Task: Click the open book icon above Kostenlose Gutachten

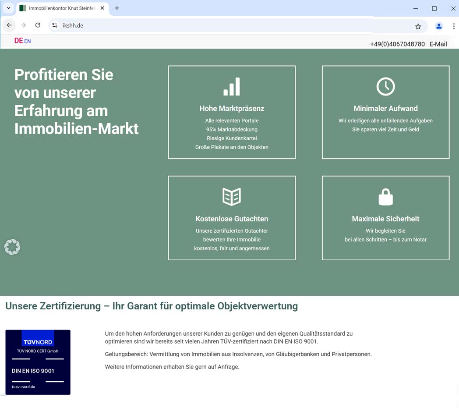Action: tap(232, 197)
